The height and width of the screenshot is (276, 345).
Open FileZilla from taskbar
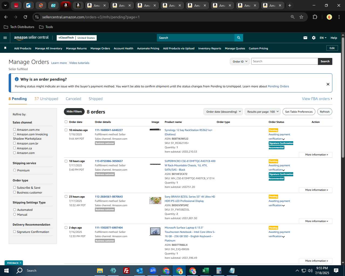[x=126, y=271]
